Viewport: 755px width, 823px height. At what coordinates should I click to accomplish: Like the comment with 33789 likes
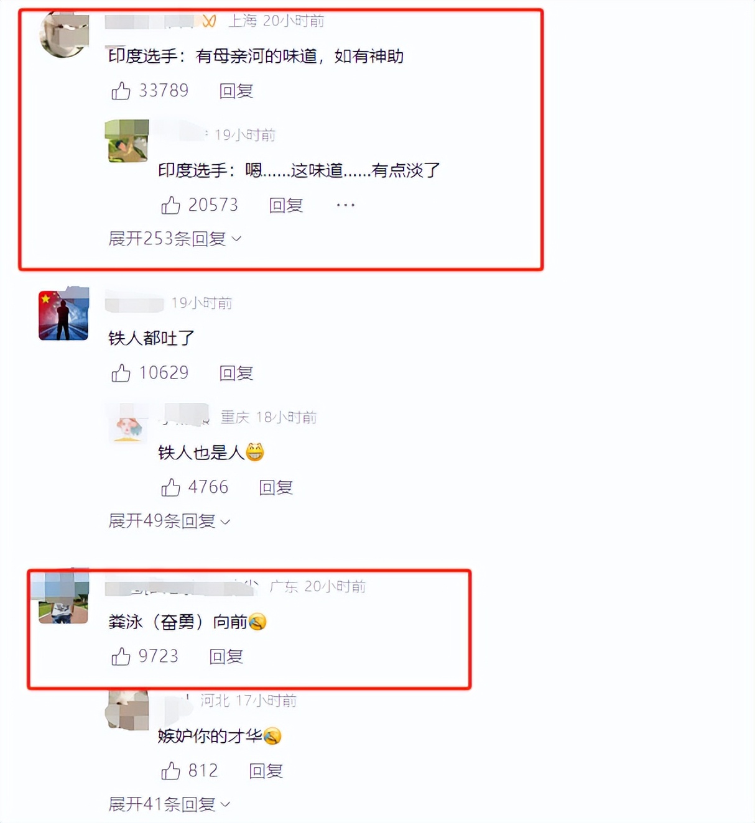click(121, 91)
